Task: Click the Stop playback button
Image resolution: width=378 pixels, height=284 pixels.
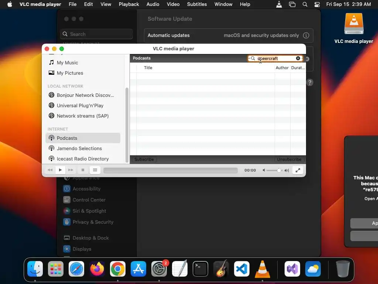Action: (83, 170)
